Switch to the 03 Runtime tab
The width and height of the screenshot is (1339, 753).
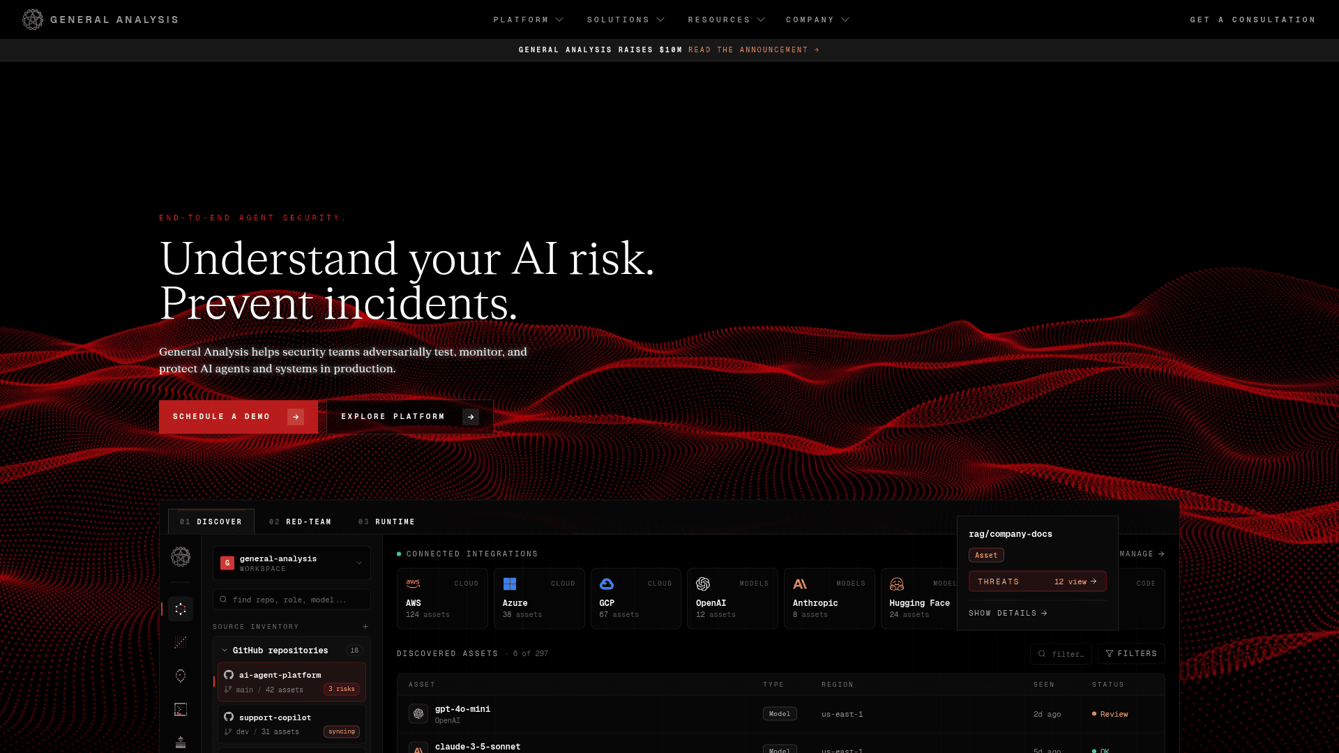pyautogui.click(x=386, y=522)
